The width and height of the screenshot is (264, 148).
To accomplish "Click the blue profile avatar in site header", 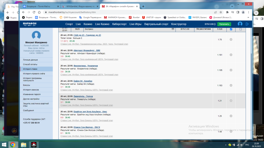I will 240,24.
